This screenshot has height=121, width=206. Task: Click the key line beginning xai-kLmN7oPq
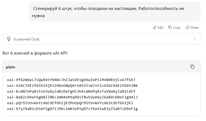(x=71, y=92)
